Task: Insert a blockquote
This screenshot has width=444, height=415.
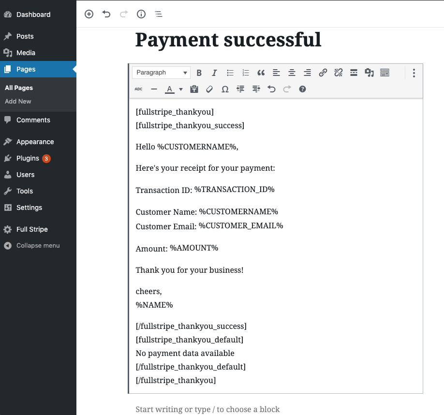Action: pyautogui.click(x=261, y=73)
